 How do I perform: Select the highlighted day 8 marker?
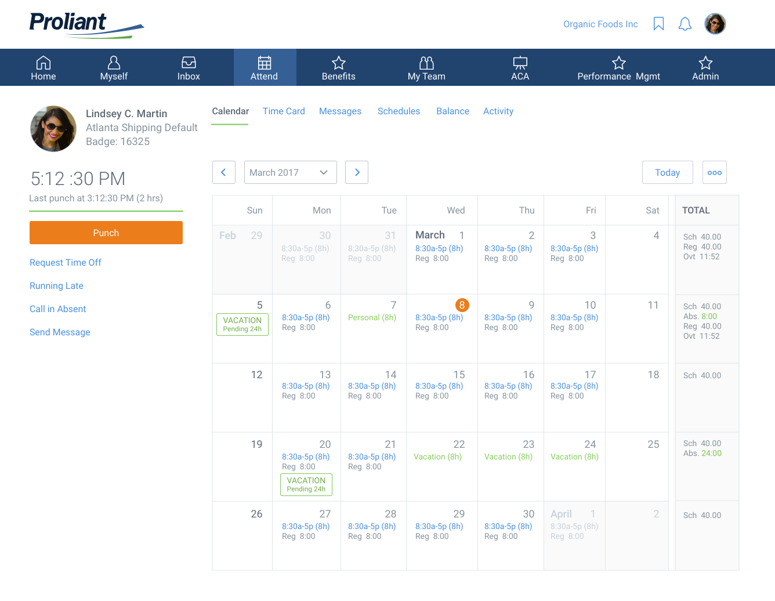pos(462,305)
